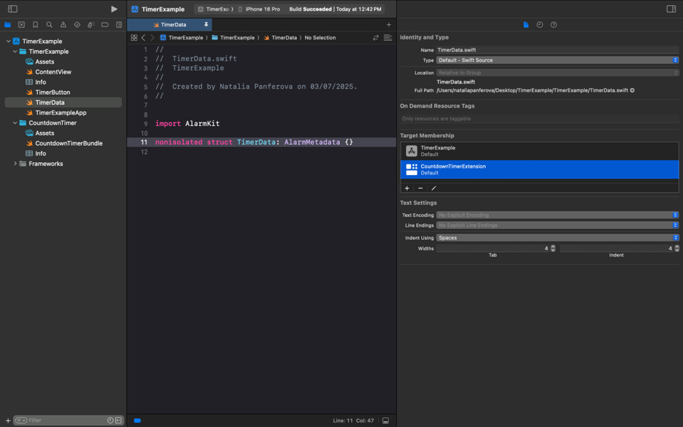Open CountdownTimerBundle file in navigator
The width and height of the screenshot is (683, 427).
tap(69, 143)
